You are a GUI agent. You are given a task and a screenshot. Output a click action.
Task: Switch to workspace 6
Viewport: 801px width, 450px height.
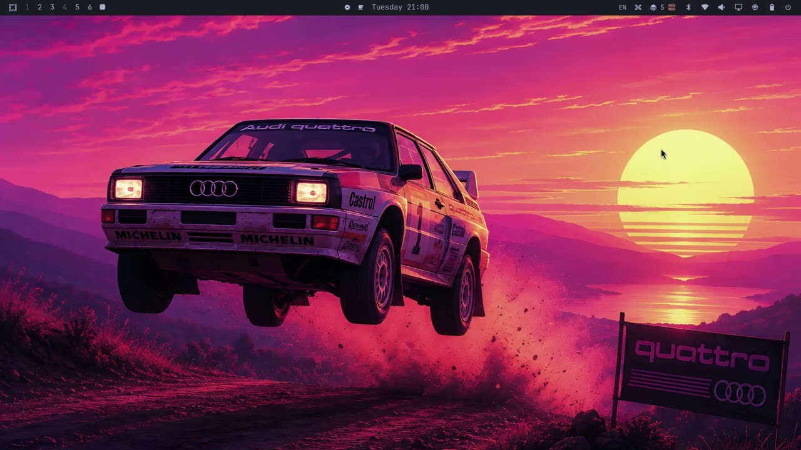point(89,7)
